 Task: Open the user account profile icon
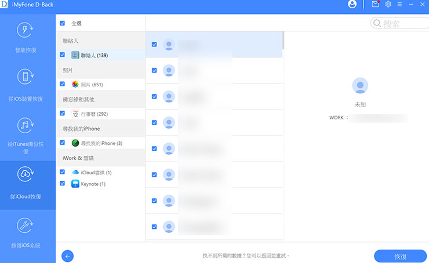(x=352, y=4)
